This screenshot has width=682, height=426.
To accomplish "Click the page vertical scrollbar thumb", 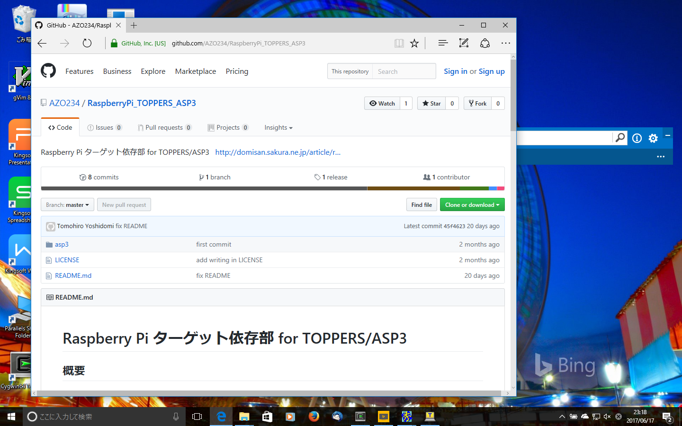I will click(513, 95).
